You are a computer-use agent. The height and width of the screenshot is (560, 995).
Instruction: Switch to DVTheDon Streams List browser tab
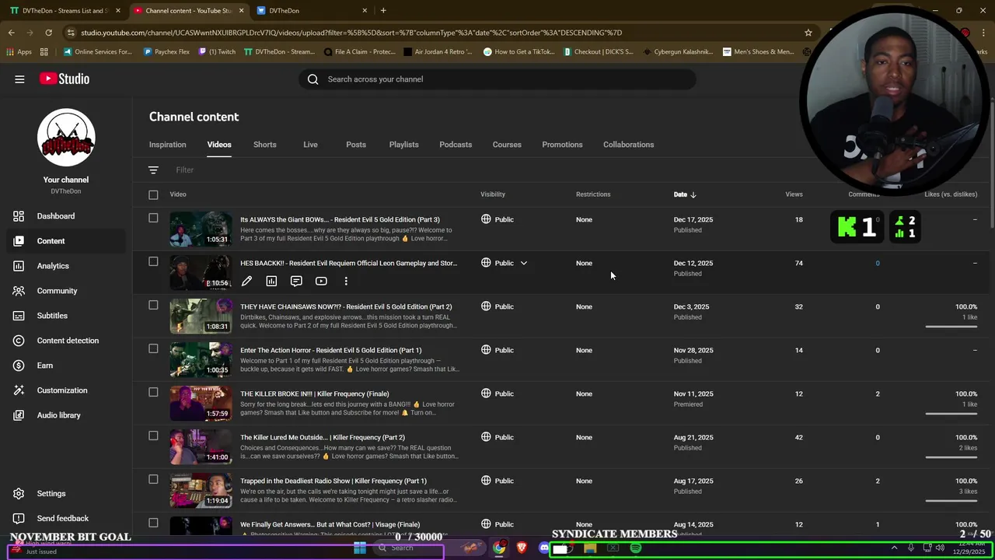pyautogui.click(x=64, y=11)
